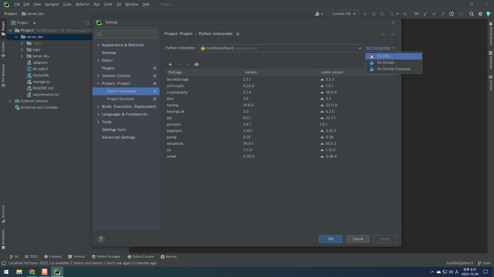Click the Search Everywhere magnifier icon

471,14
